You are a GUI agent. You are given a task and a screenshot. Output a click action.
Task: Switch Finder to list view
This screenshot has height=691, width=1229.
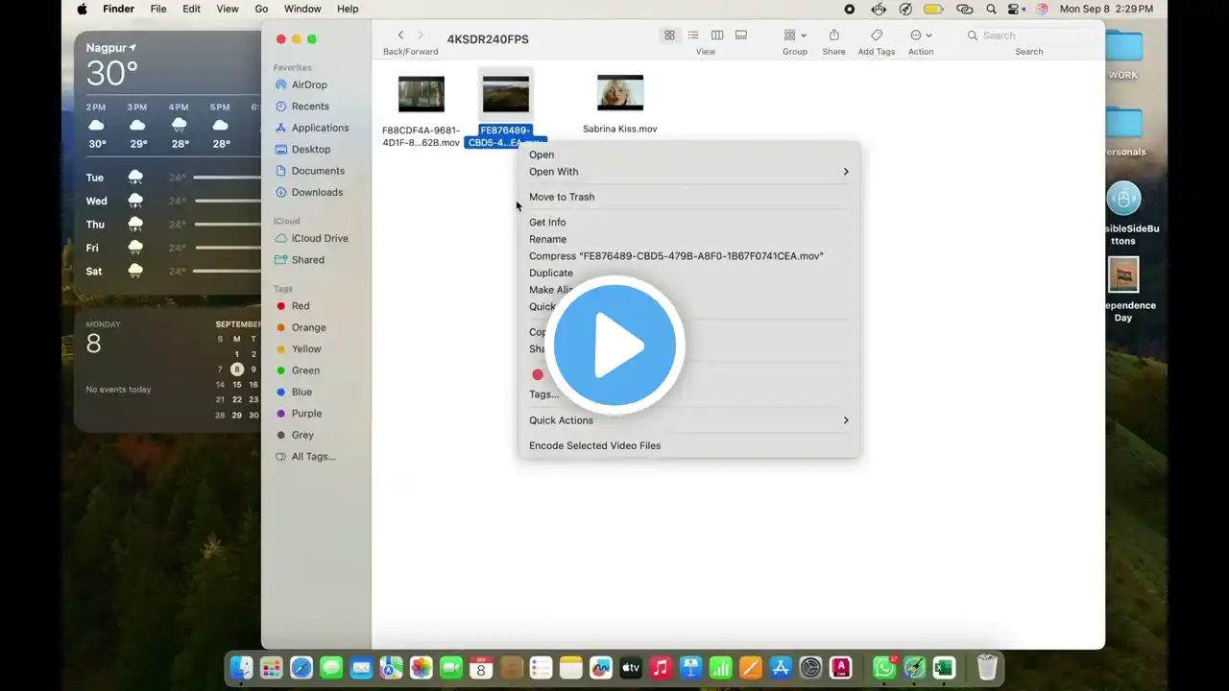click(x=693, y=36)
